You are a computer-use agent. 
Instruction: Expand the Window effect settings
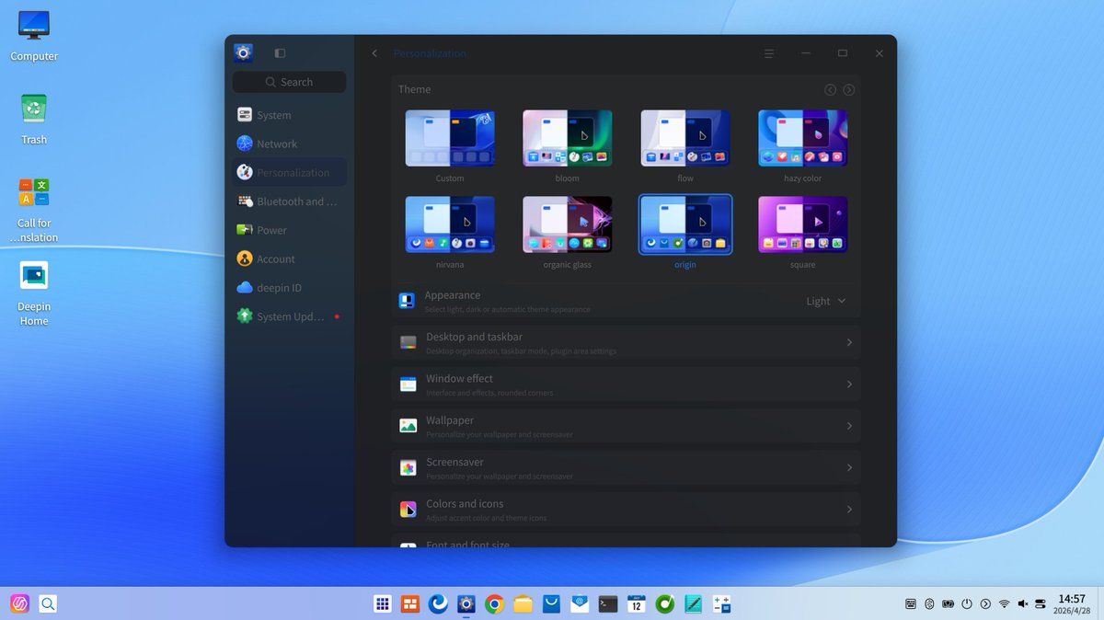pyautogui.click(x=627, y=384)
